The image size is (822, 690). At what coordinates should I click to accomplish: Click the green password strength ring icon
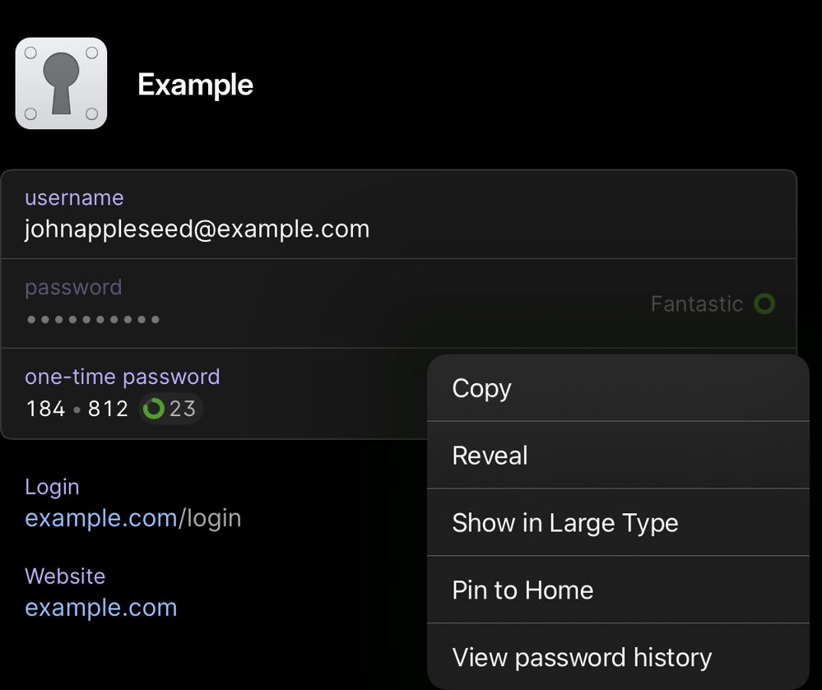tap(764, 303)
